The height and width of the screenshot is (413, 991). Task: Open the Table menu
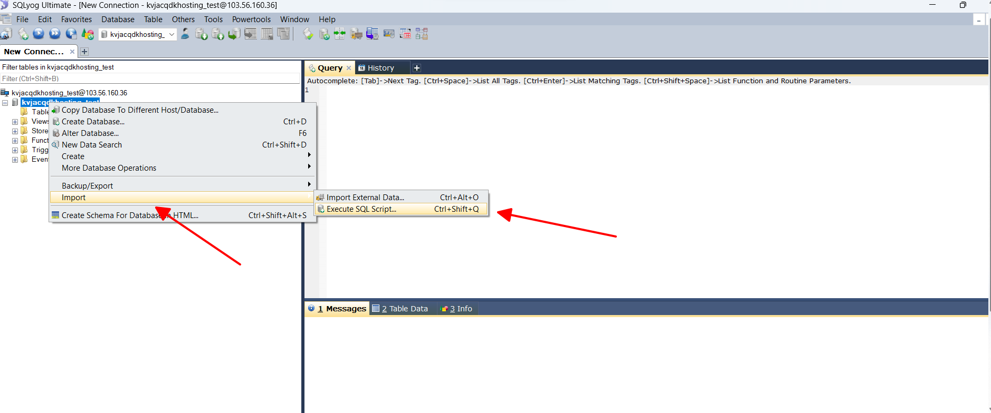[x=153, y=19]
